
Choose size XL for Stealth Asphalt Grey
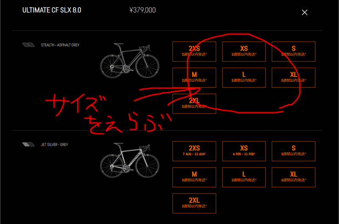[x=293, y=78]
